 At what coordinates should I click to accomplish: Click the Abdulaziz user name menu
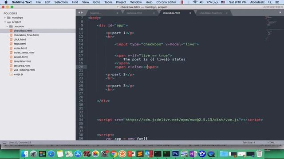(257, 2)
